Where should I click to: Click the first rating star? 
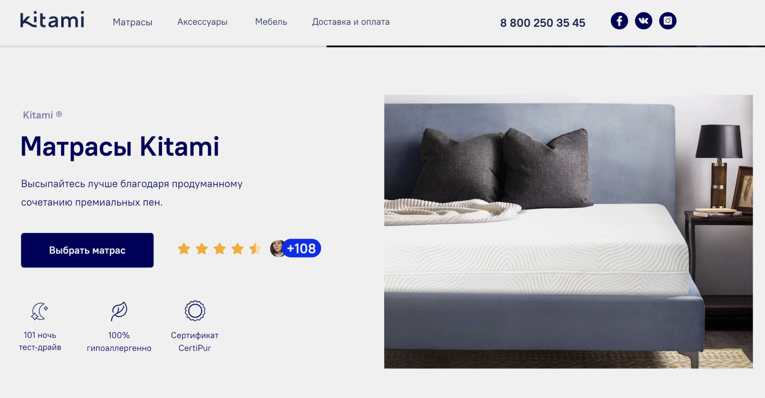[184, 248]
